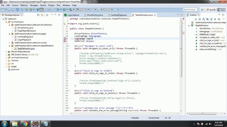Open Windows Explorer from the taskbar
Viewport: 227px width, 127px height.
click(15, 124)
